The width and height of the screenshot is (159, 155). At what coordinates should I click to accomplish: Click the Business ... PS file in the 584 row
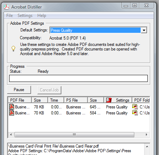tap(76, 113)
